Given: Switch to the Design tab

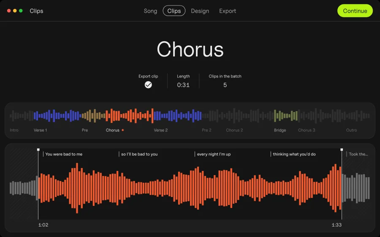Looking at the screenshot, I should (x=200, y=11).
